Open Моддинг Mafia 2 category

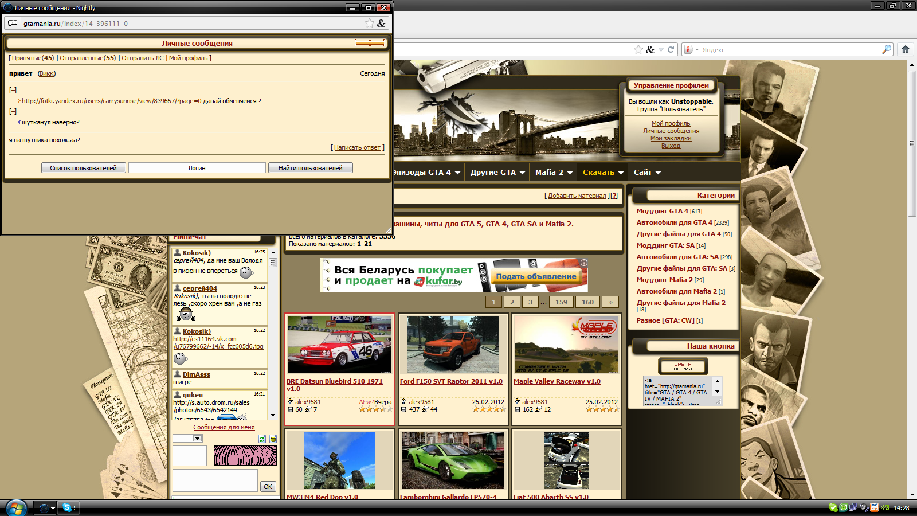pos(665,280)
